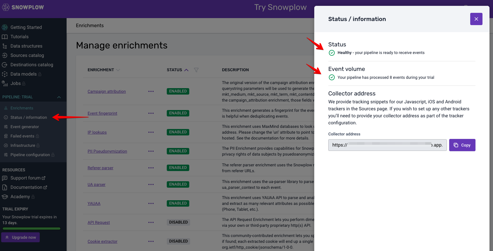Viewport: 493px width, 251px height.
Task: Collapse the Pipeline: Trial section
Action: (59, 97)
